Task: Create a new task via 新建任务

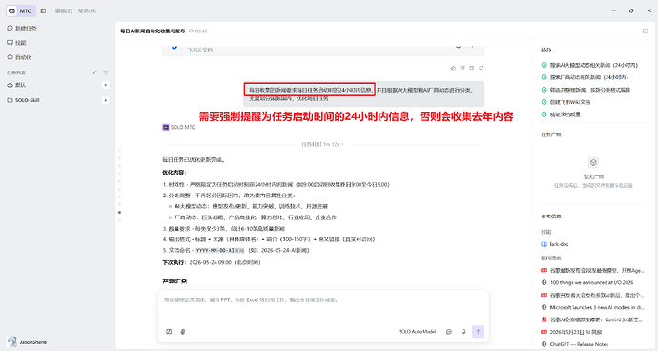Action: (22, 28)
